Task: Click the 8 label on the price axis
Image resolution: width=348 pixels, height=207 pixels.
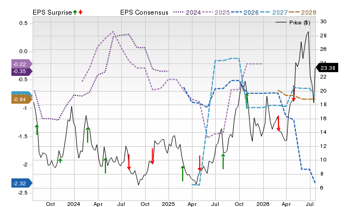Action: point(322,174)
